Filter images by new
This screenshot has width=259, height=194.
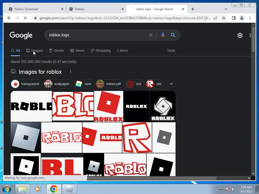point(84,84)
